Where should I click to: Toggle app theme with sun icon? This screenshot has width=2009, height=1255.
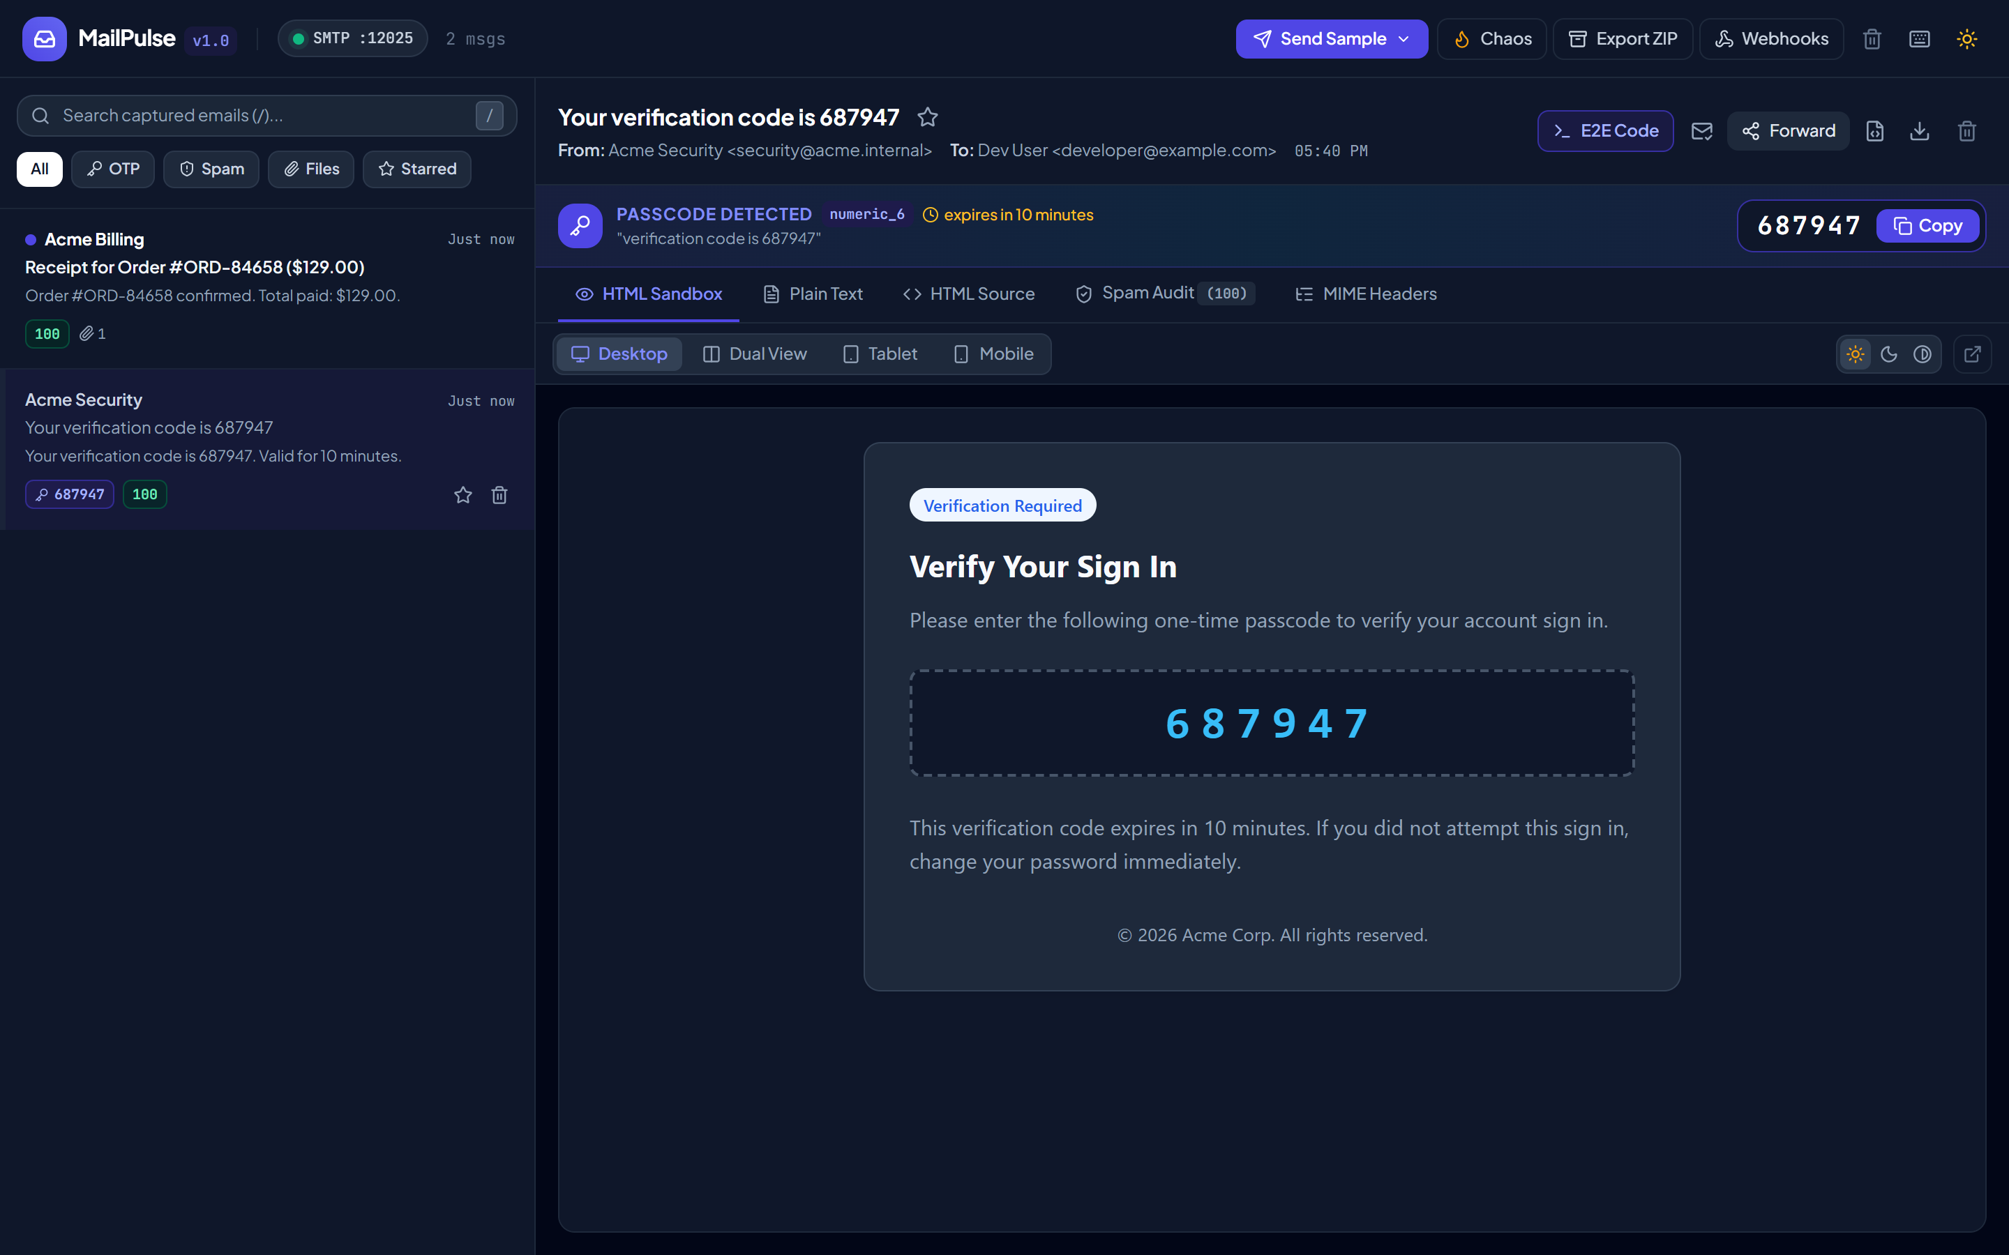[1966, 39]
